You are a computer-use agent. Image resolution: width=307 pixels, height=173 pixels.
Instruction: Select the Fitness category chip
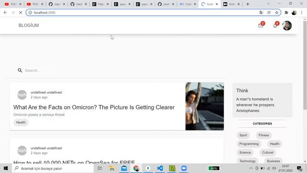[x=263, y=135]
